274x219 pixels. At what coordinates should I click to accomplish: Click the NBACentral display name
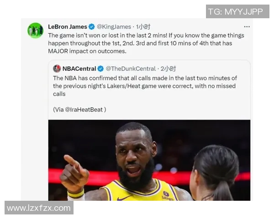79,68
